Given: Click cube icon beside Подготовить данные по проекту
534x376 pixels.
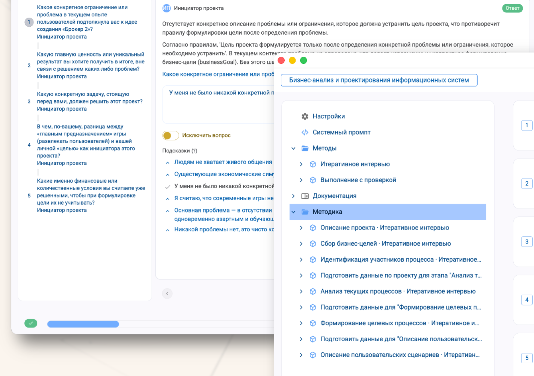Looking at the screenshot, I should click(x=313, y=276).
